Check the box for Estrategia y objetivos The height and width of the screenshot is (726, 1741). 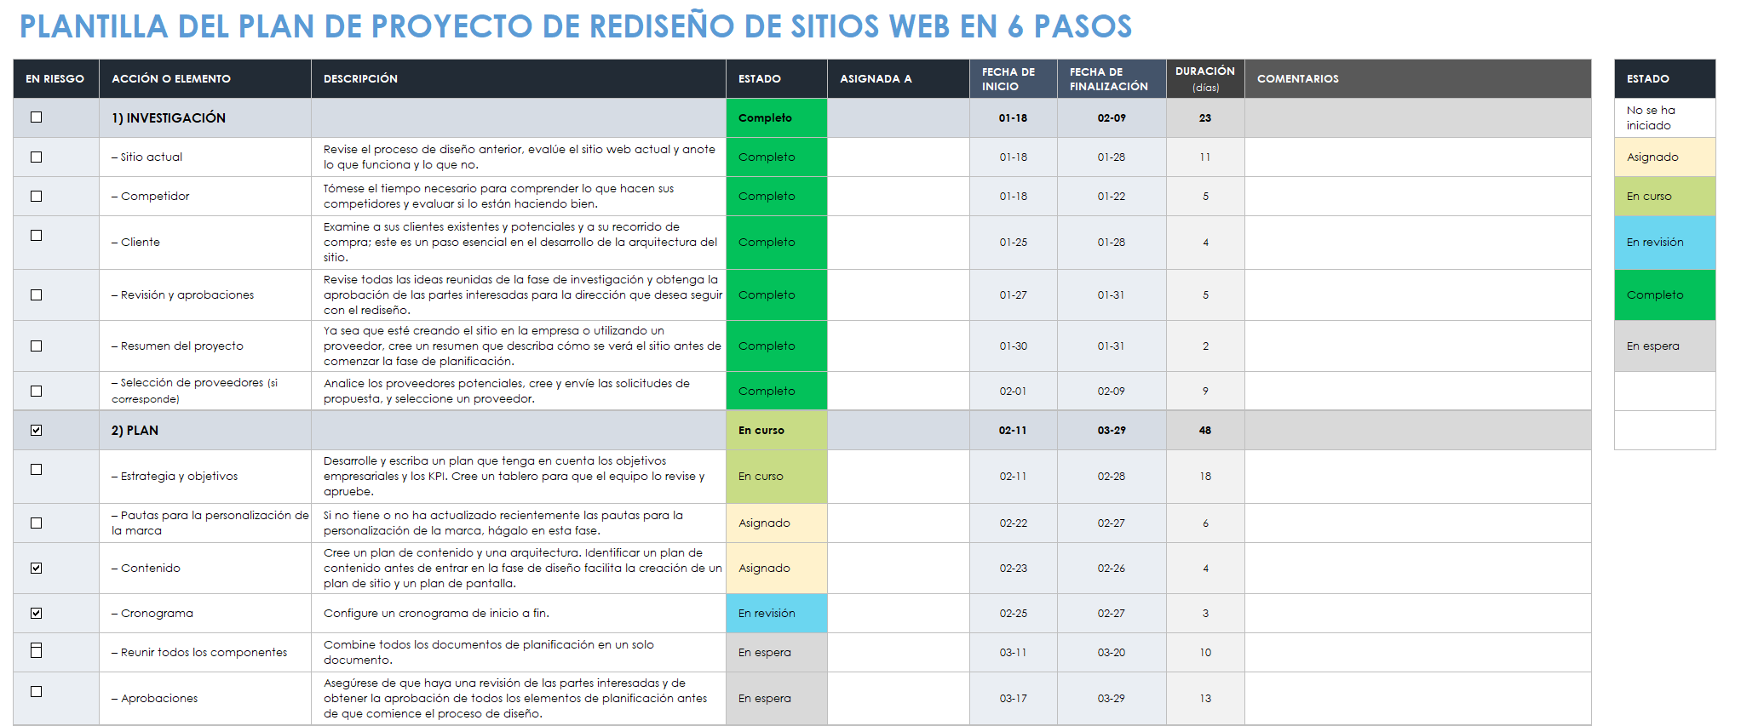(x=36, y=470)
